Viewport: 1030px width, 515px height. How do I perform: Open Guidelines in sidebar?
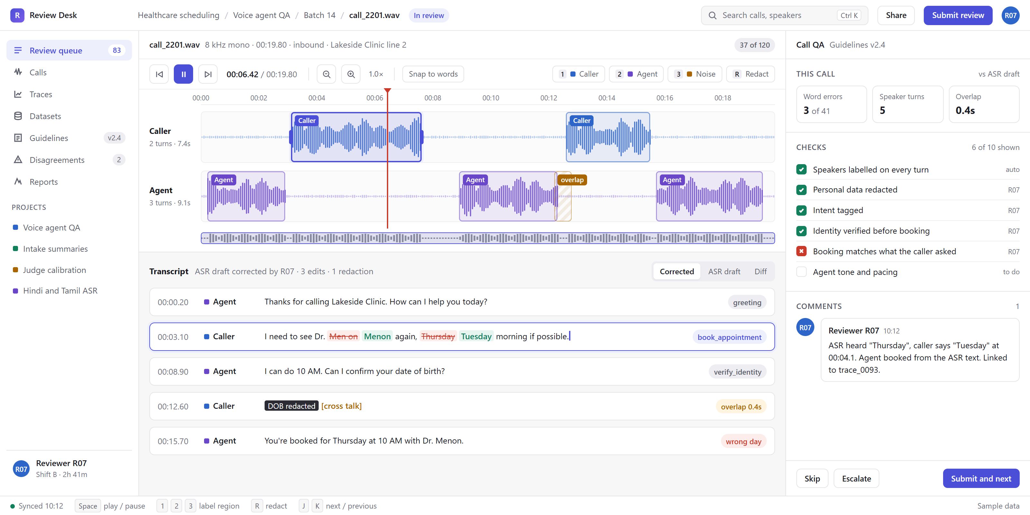point(69,138)
